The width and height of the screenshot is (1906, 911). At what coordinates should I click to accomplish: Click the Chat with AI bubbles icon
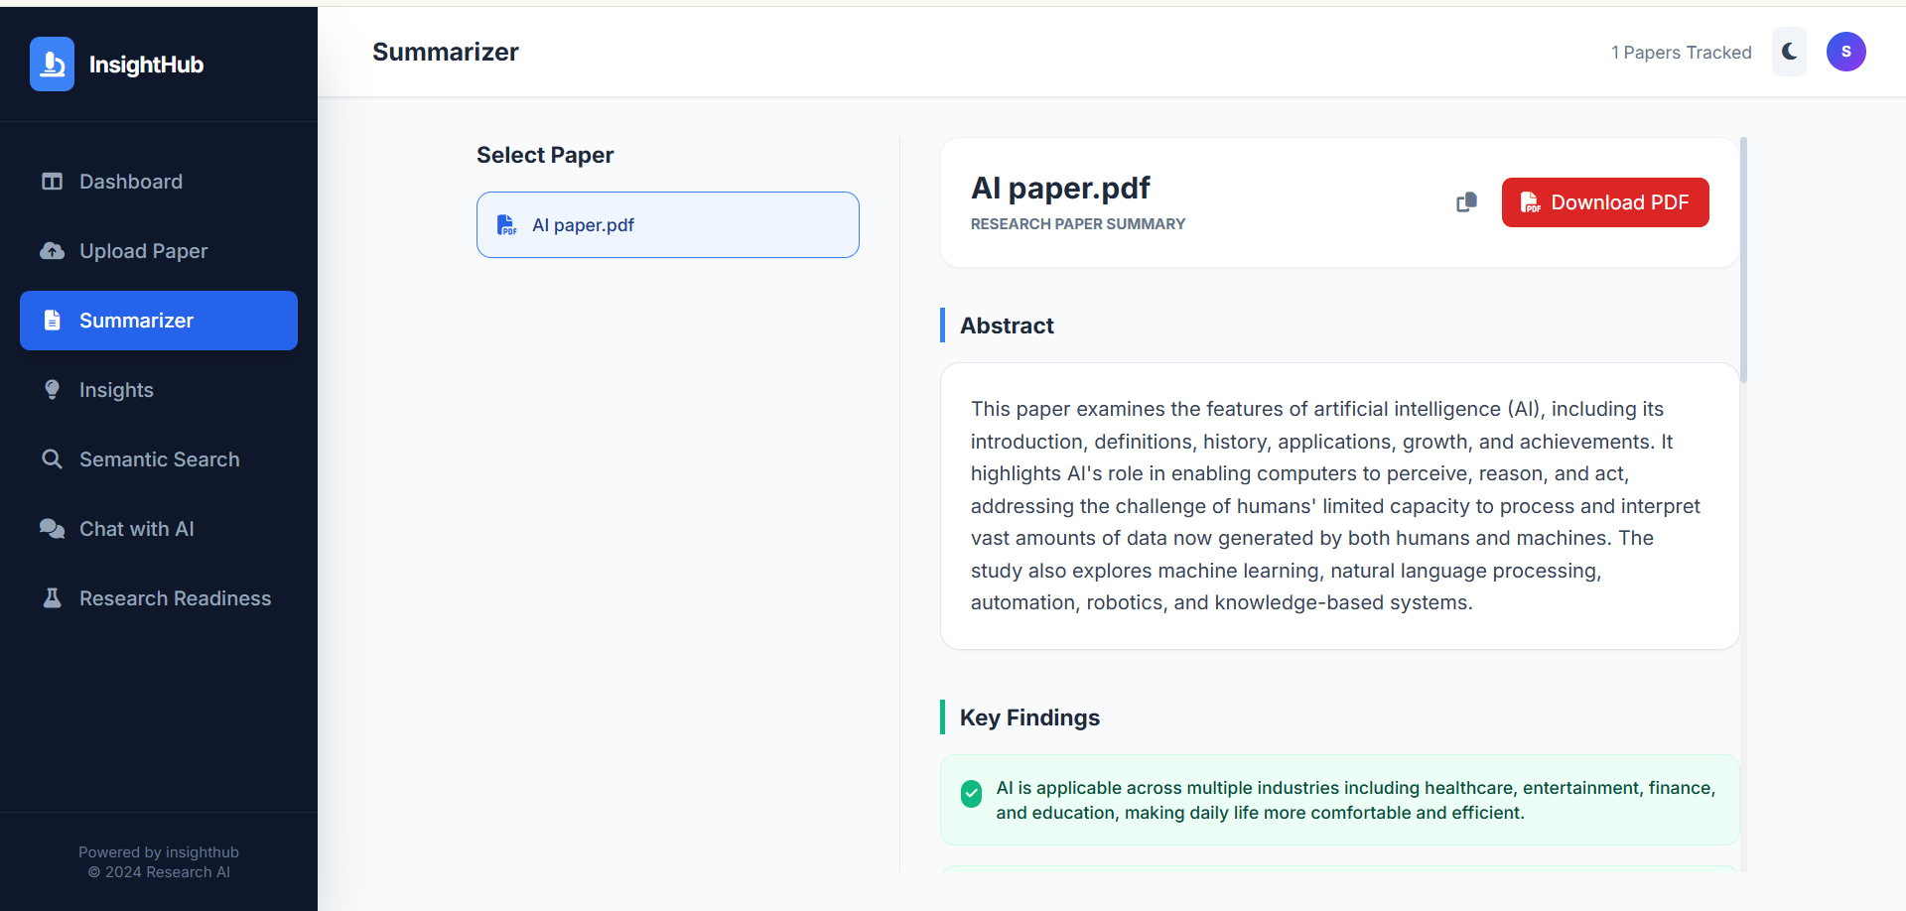pyautogui.click(x=52, y=529)
